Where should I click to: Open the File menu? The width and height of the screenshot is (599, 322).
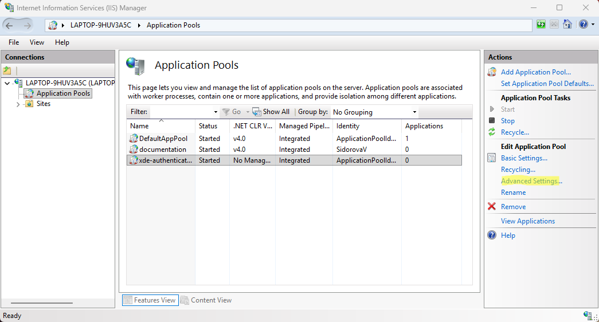pyautogui.click(x=14, y=42)
